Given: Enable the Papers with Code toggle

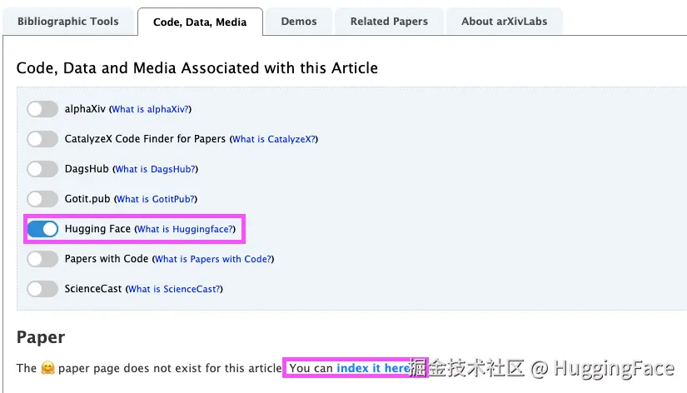Looking at the screenshot, I should point(42,259).
